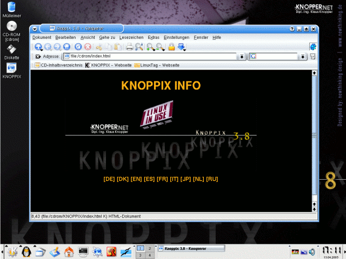Open the Dokument menu

42,37
